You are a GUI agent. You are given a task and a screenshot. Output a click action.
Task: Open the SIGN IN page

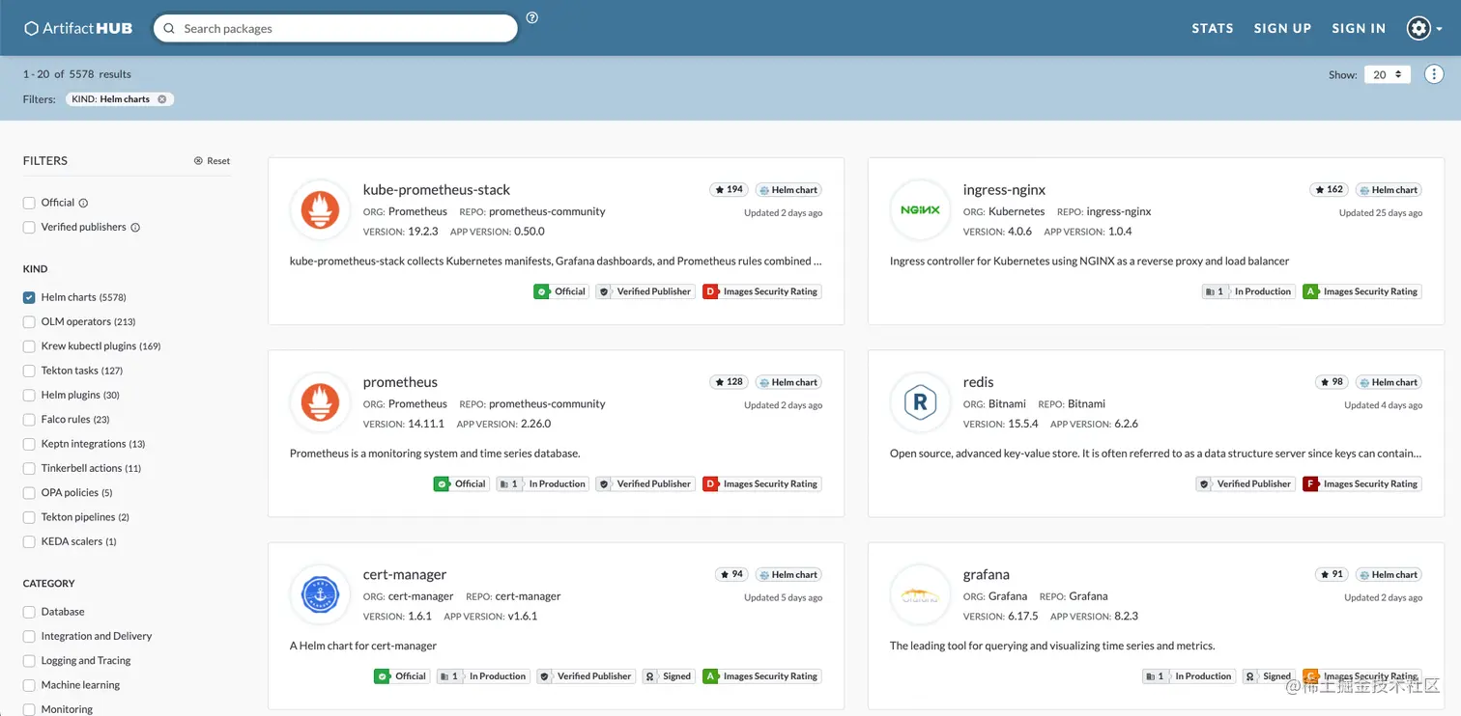1359,29
